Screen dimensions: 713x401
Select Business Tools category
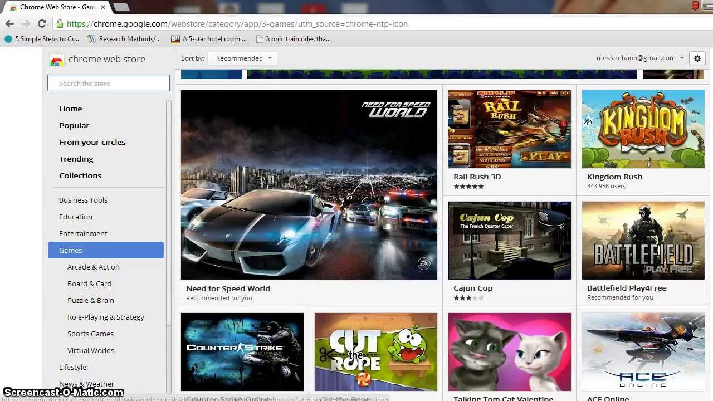(83, 200)
